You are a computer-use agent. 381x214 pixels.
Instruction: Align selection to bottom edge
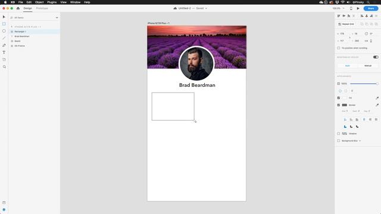click(349, 16)
